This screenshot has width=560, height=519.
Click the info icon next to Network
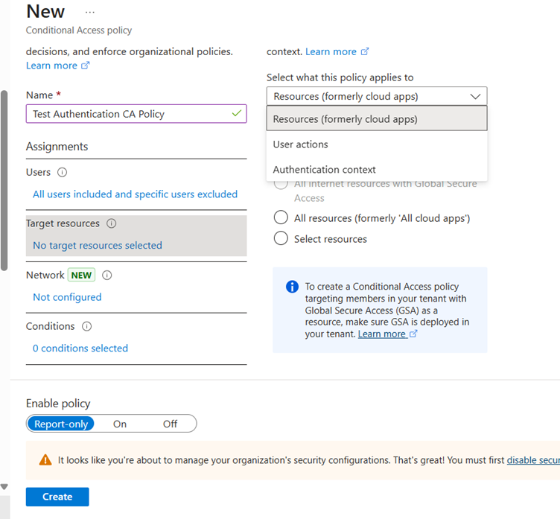[x=107, y=275]
